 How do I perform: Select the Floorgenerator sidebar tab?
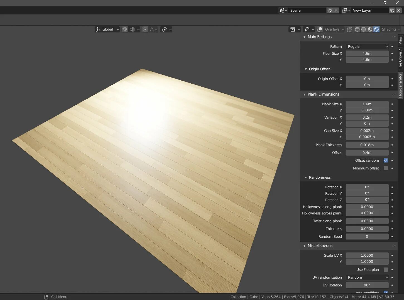point(400,86)
